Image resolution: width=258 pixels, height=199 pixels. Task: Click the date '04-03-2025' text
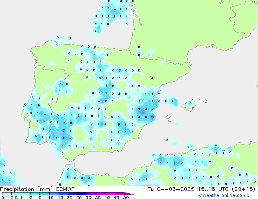click(x=175, y=189)
